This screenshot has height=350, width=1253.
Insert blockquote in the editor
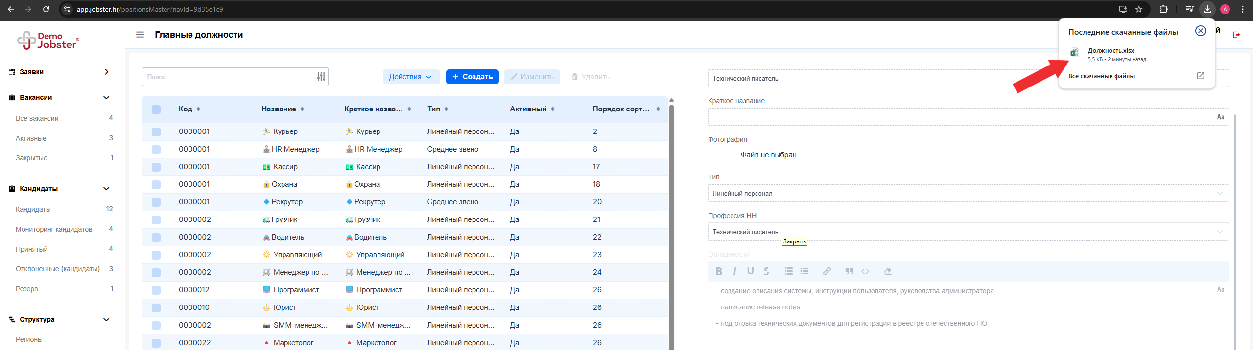pos(849,271)
